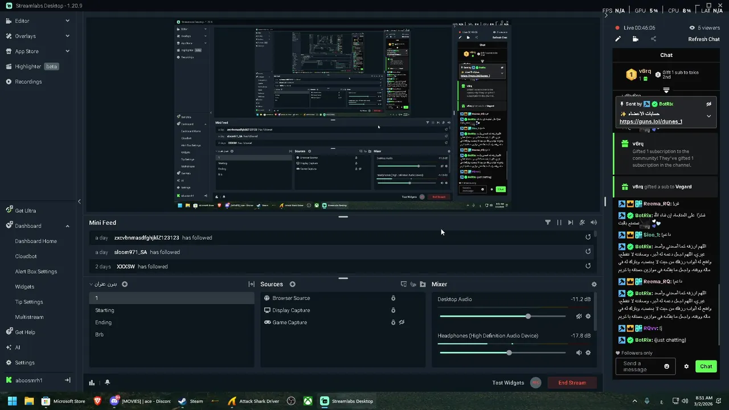Expand the Overlays chevron

coord(67,36)
